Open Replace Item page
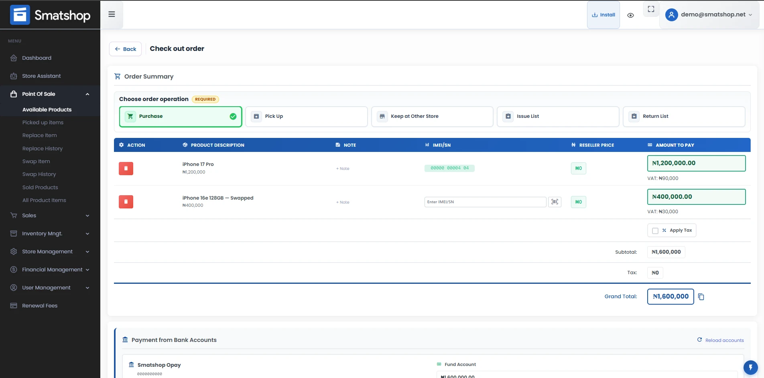The width and height of the screenshot is (764, 378). click(40, 135)
